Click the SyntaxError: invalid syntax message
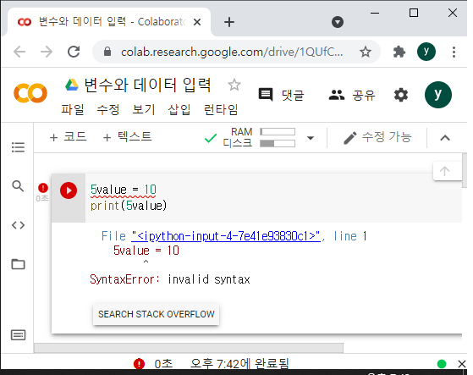The width and height of the screenshot is (473, 375). 170,279
